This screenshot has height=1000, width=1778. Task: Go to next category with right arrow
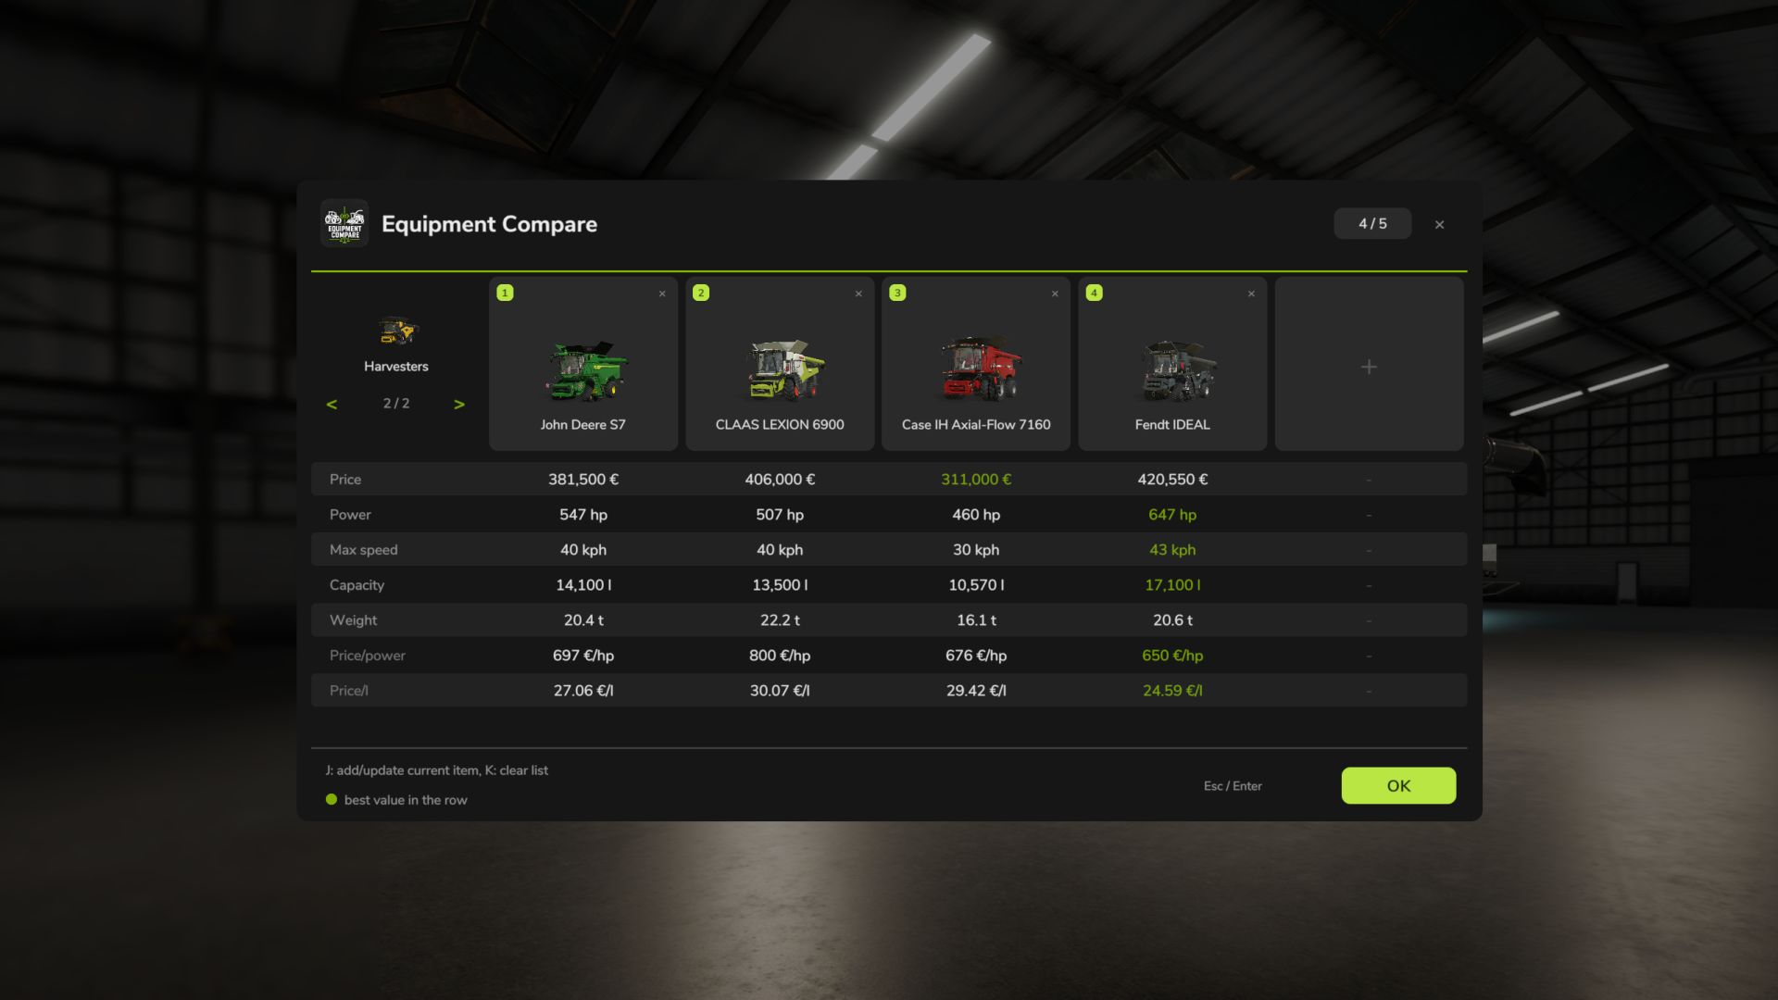click(x=459, y=404)
